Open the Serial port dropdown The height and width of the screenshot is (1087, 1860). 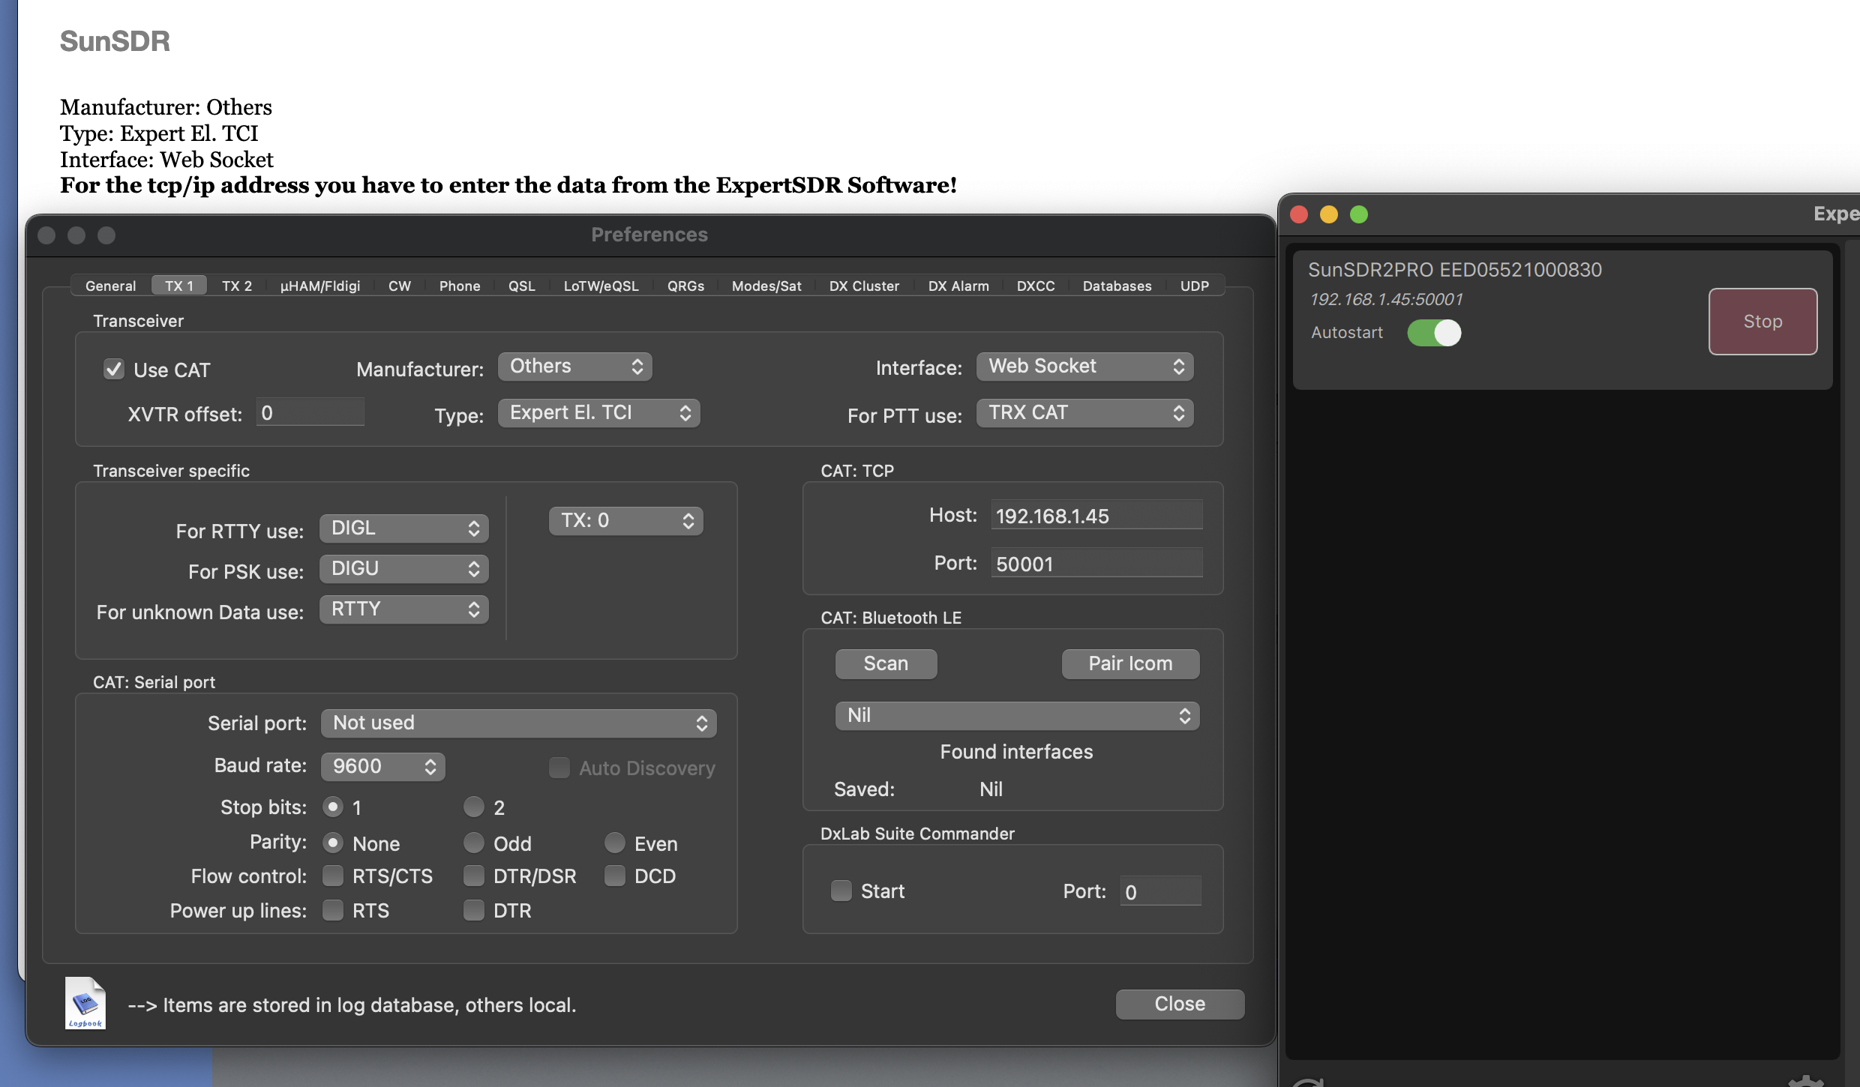point(518,723)
